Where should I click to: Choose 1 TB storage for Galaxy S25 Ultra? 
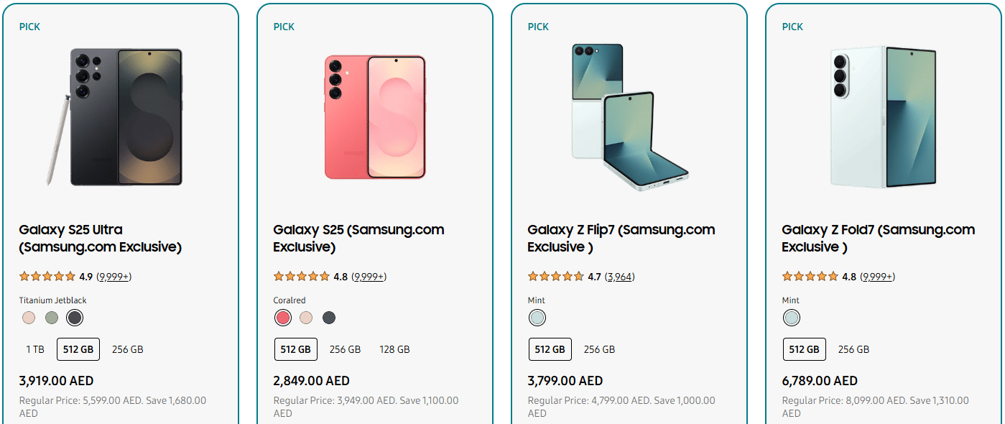click(x=35, y=349)
